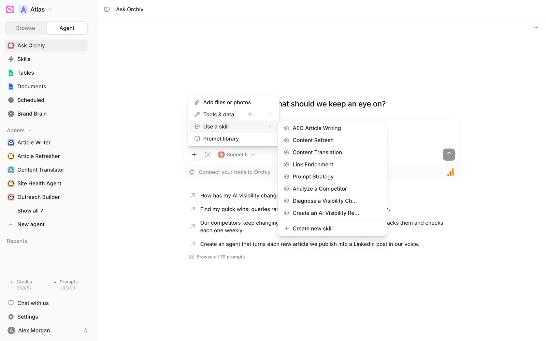Viewport: 546px width, 341px height.
Task: Choose Add files or photos
Action: pyautogui.click(x=233, y=102)
